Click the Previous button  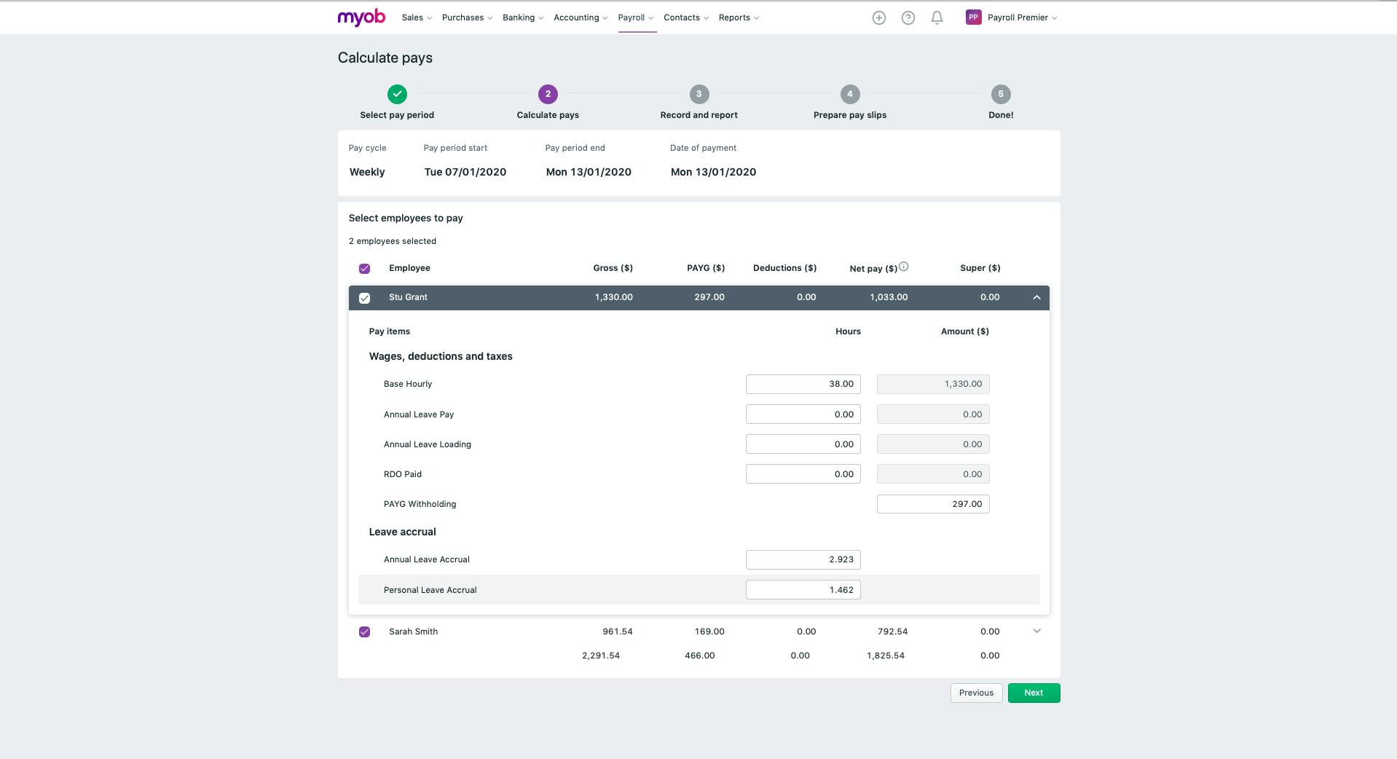pos(976,693)
